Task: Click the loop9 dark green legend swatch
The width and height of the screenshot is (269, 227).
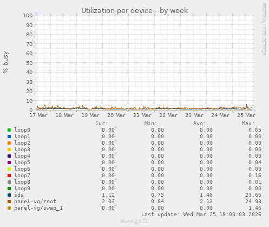Action: 9,189
